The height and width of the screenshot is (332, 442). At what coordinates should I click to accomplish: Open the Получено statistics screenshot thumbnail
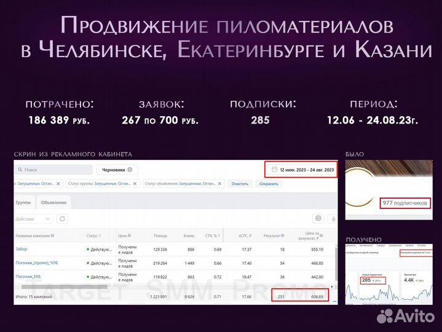tap(389, 274)
